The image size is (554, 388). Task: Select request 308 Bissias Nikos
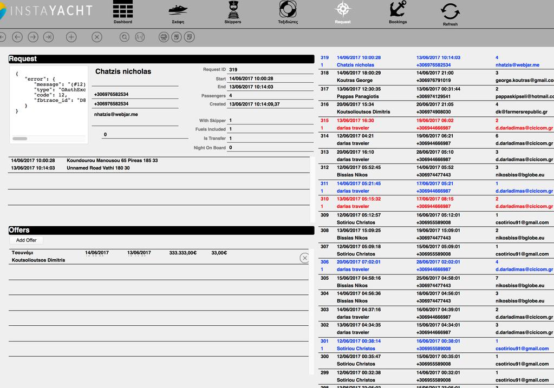pyautogui.click(x=436, y=234)
